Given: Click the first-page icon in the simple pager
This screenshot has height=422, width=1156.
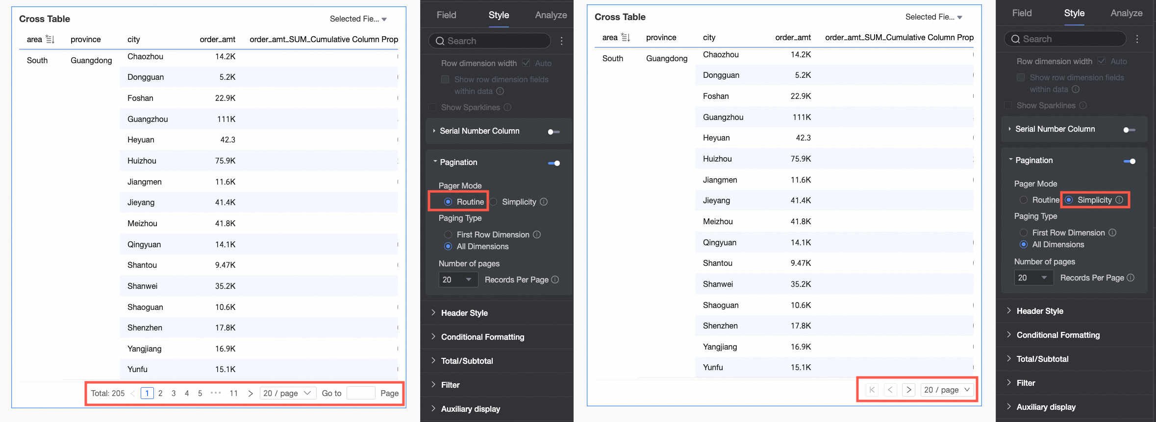Looking at the screenshot, I should (872, 390).
